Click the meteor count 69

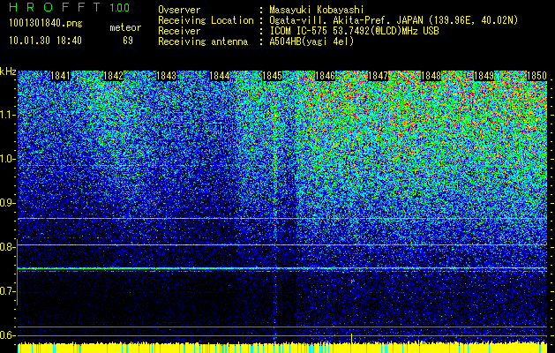[128, 41]
